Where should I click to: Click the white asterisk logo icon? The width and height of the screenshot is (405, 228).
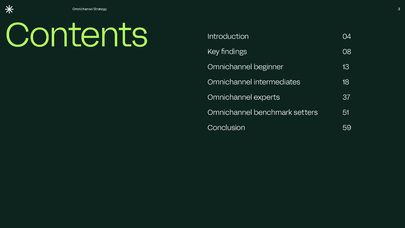coord(9,9)
